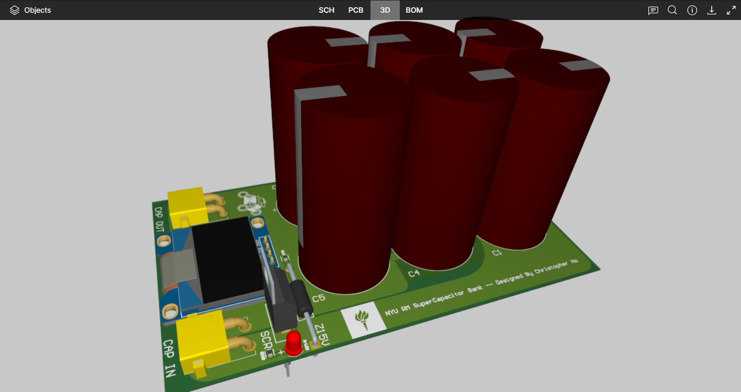The image size is (741, 392).
Task: Activate the magnifier search icon
Action: pos(672,10)
